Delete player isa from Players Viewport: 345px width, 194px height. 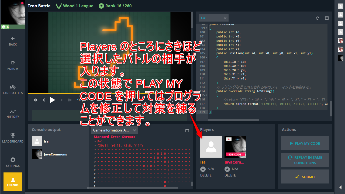pos(206,175)
